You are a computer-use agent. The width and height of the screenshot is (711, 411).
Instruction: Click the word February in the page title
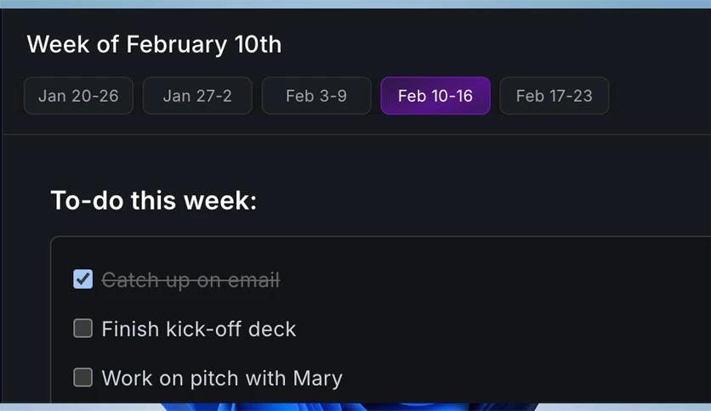tap(176, 45)
